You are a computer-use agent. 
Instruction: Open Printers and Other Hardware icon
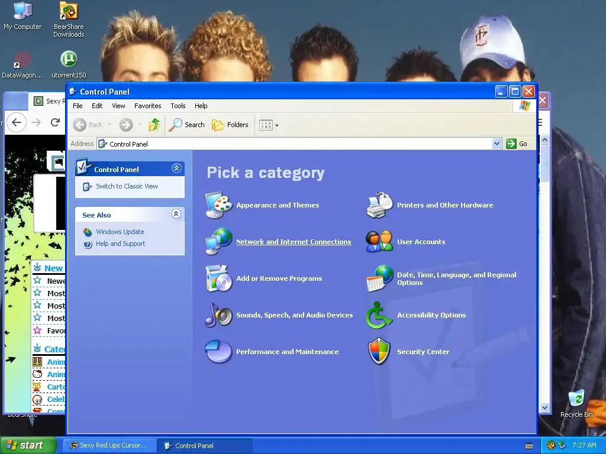[x=379, y=205]
